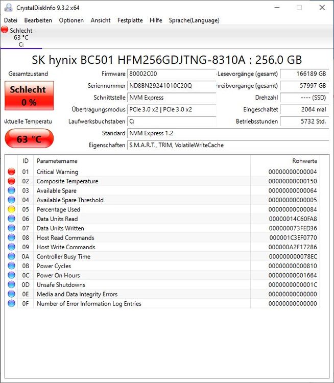This screenshot has width=334, height=383.
Task: Open the Festplatte menu
Action: coord(130,20)
